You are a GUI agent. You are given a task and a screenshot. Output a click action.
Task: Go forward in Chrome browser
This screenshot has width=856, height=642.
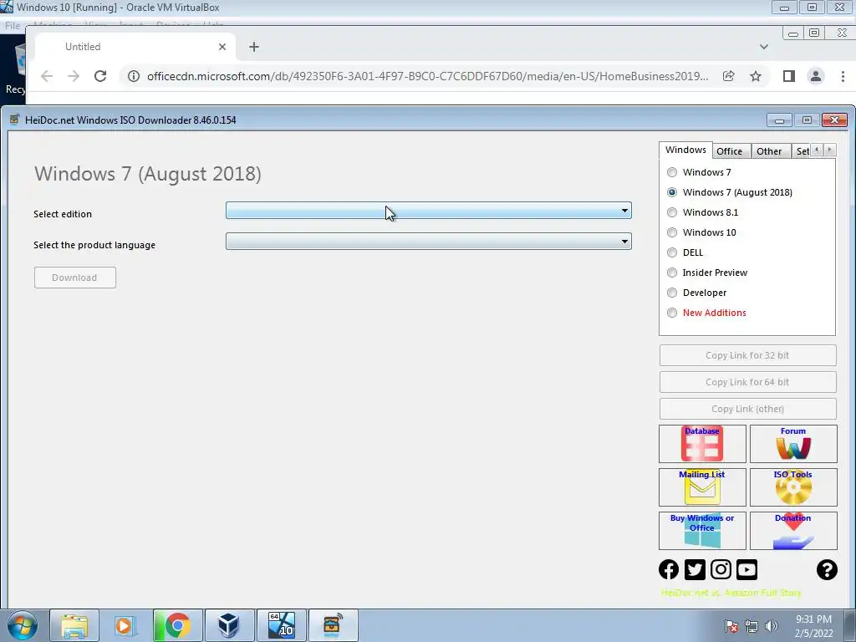click(74, 76)
